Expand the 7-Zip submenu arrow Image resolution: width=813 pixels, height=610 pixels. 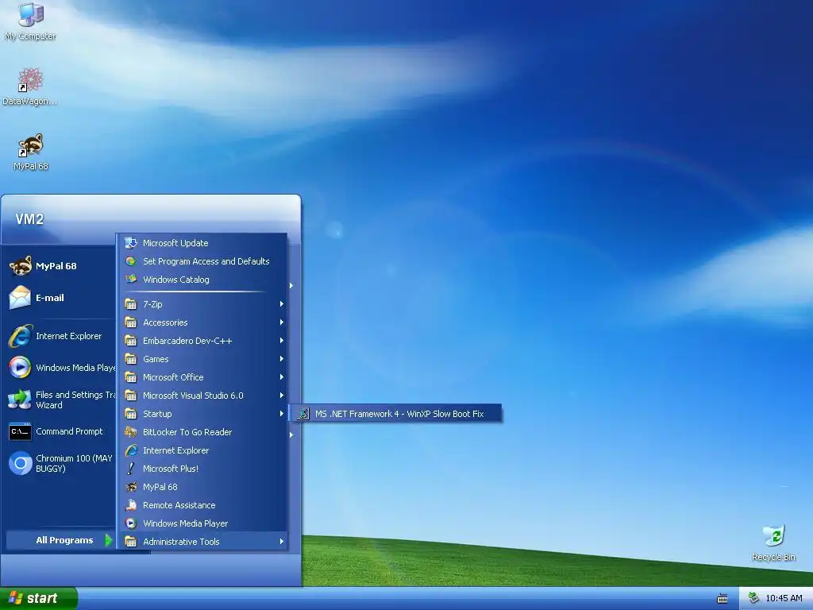[x=282, y=304]
